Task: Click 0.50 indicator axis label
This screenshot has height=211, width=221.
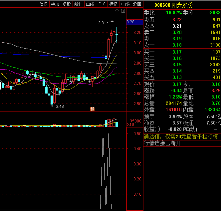Action: point(137,133)
